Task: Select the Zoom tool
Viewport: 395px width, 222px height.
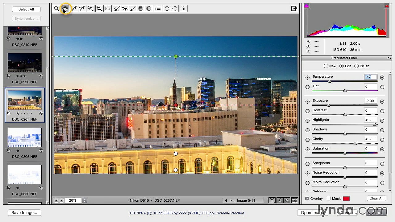Action: click(x=56, y=9)
